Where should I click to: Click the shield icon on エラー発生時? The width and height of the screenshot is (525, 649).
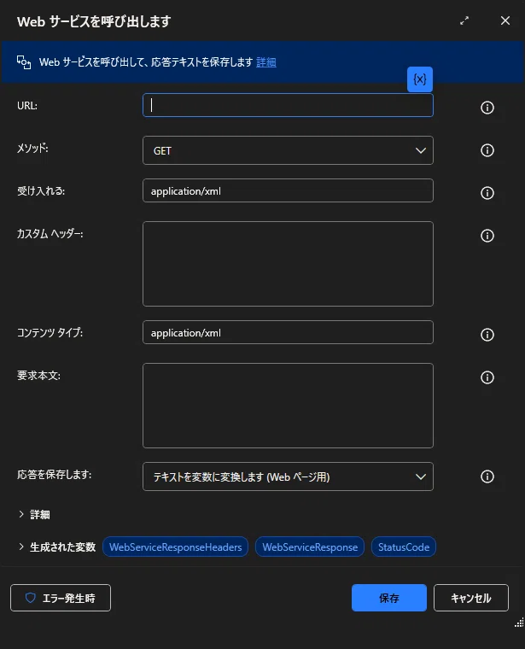(x=30, y=598)
